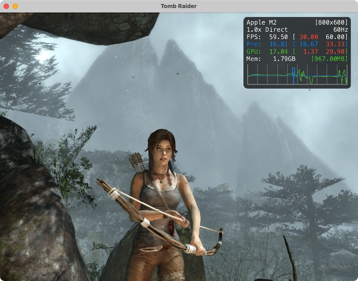This screenshot has height=281, width=358.
Task: Click the "Mem:" label in HUD
Action: tap(254, 59)
